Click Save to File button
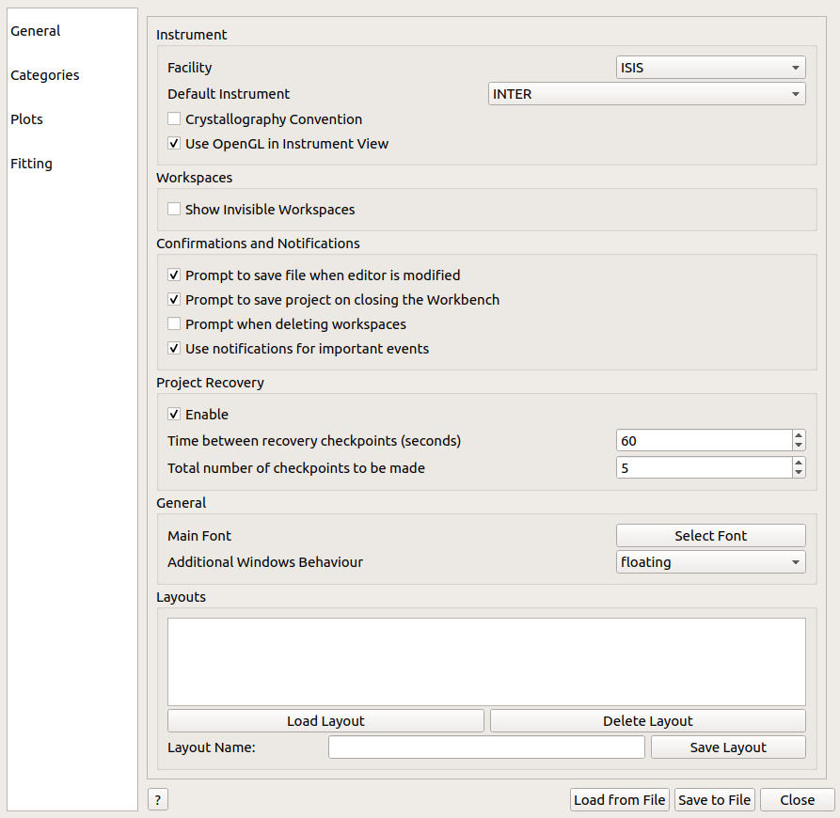 click(714, 800)
